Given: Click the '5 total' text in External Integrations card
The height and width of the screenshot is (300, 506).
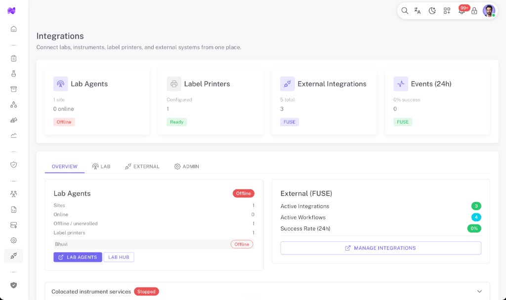Looking at the screenshot, I should tap(288, 100).
